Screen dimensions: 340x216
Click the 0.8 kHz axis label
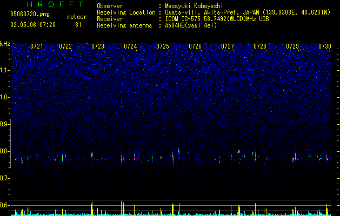tap(4, 151)
